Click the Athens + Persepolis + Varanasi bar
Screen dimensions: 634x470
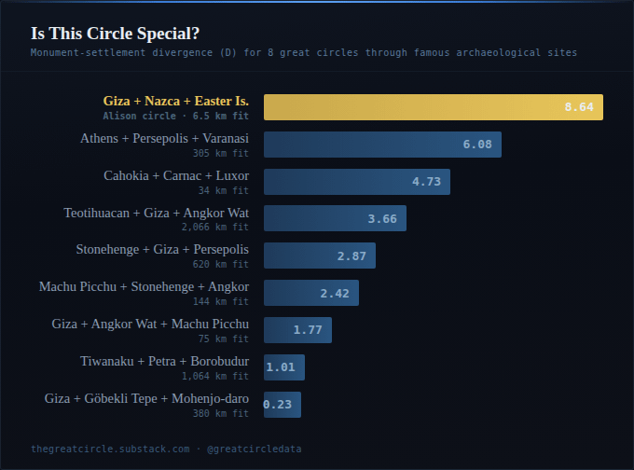click(382, 145)
